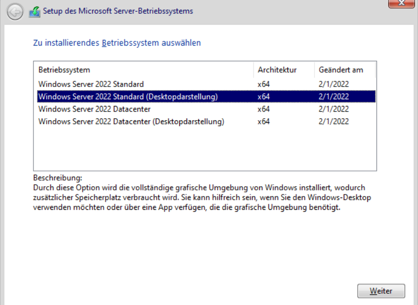The width and height of the screenshot is (418, 305).
Task: Click the Beschreibung label
Action: point(57,178)
